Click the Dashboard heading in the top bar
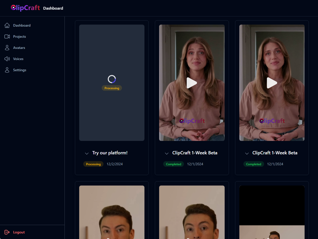This screenshot has width=318, height=239. [53, 8]
